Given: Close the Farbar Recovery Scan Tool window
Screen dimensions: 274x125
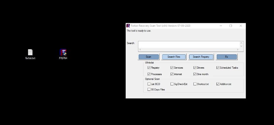Looking at the screenshot, I should point(241,26).
